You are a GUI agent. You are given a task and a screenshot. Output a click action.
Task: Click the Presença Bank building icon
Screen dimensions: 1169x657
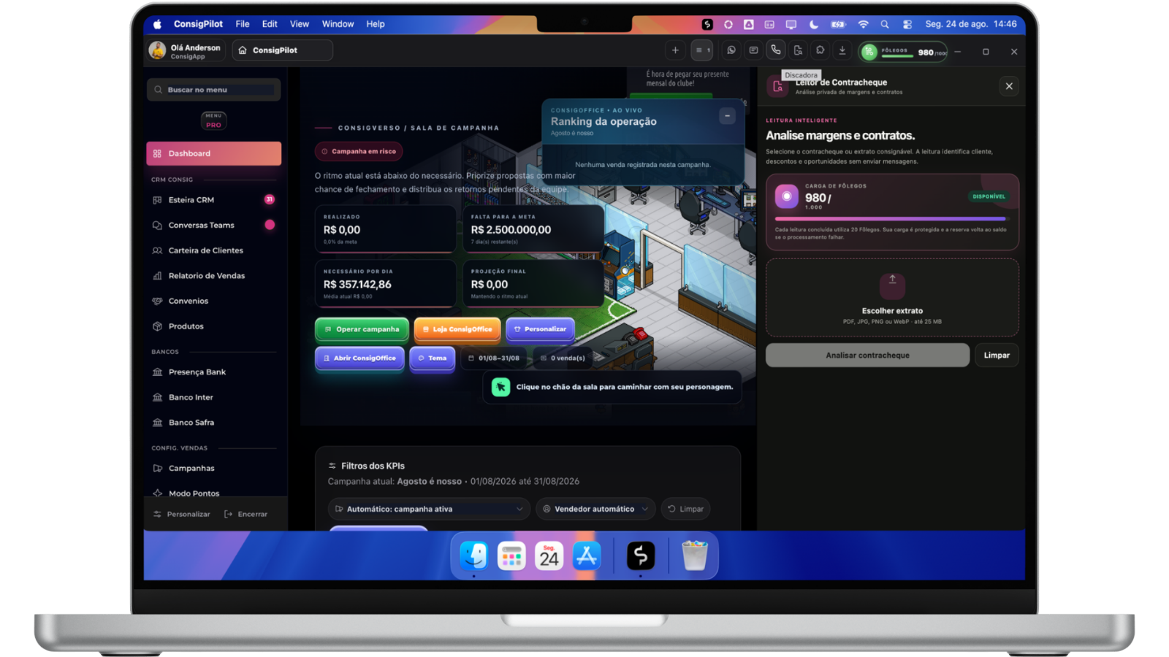[x=157, y=372]
